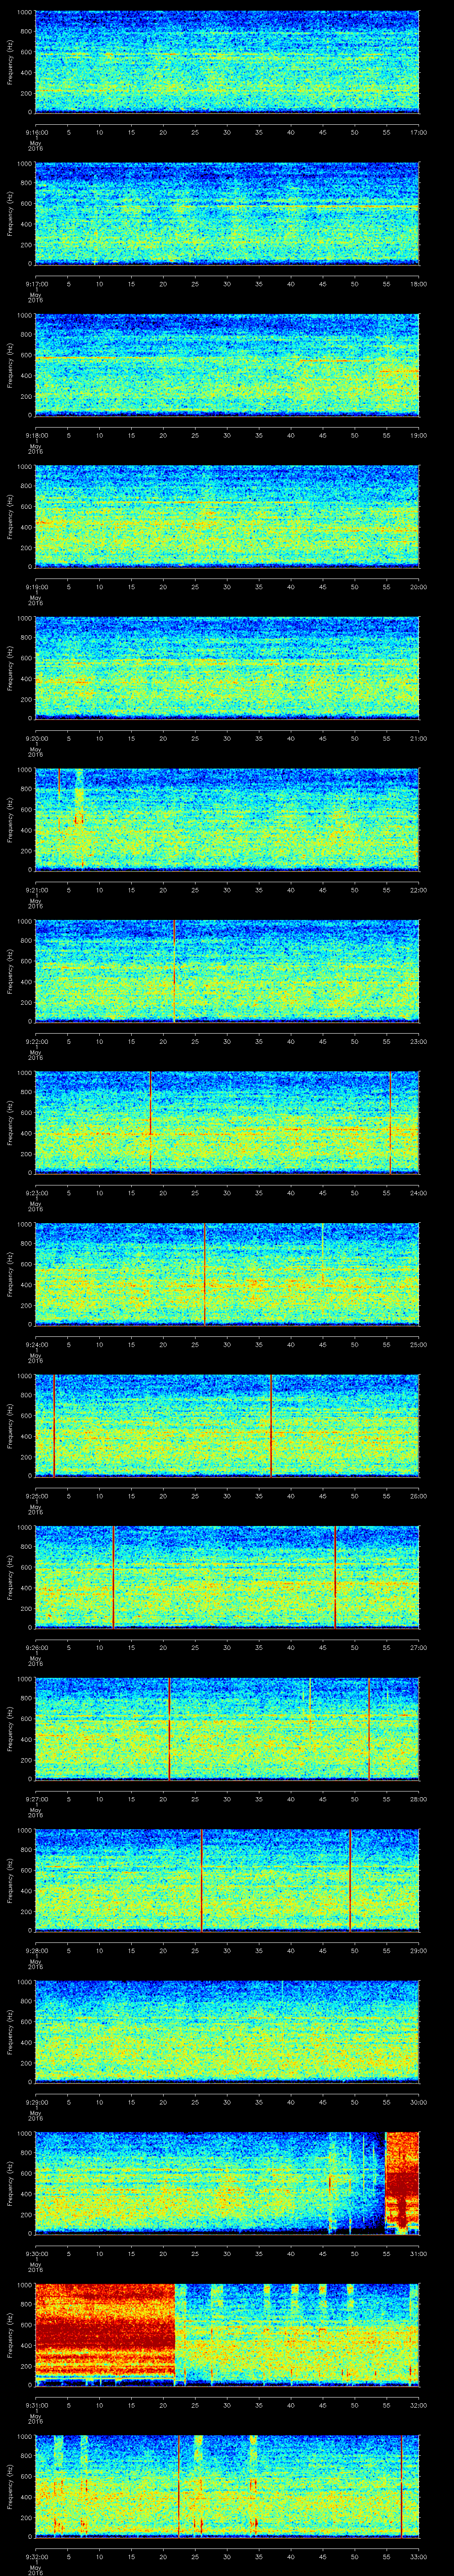Click the 12-second red spike in the 9:26:00 panel
The image size is (454, 2576).
pos(114,1577)
